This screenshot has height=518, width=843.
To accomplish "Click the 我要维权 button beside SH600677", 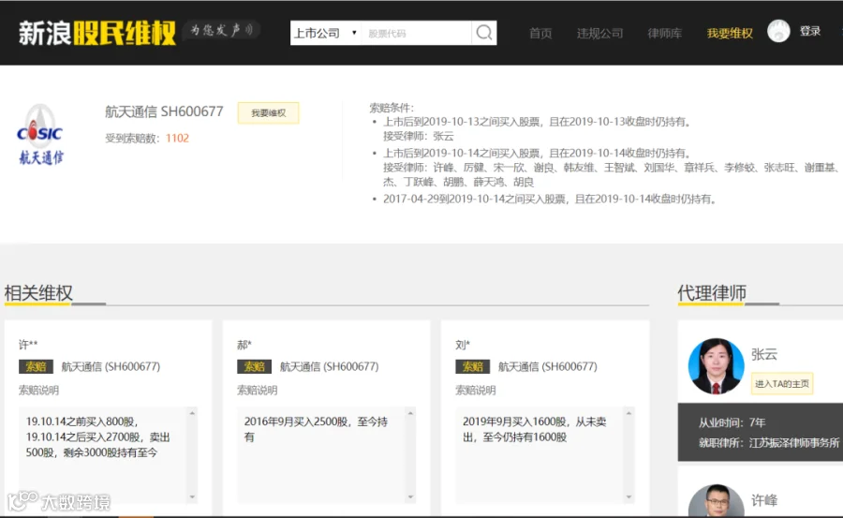I will (x=268, y=113).
